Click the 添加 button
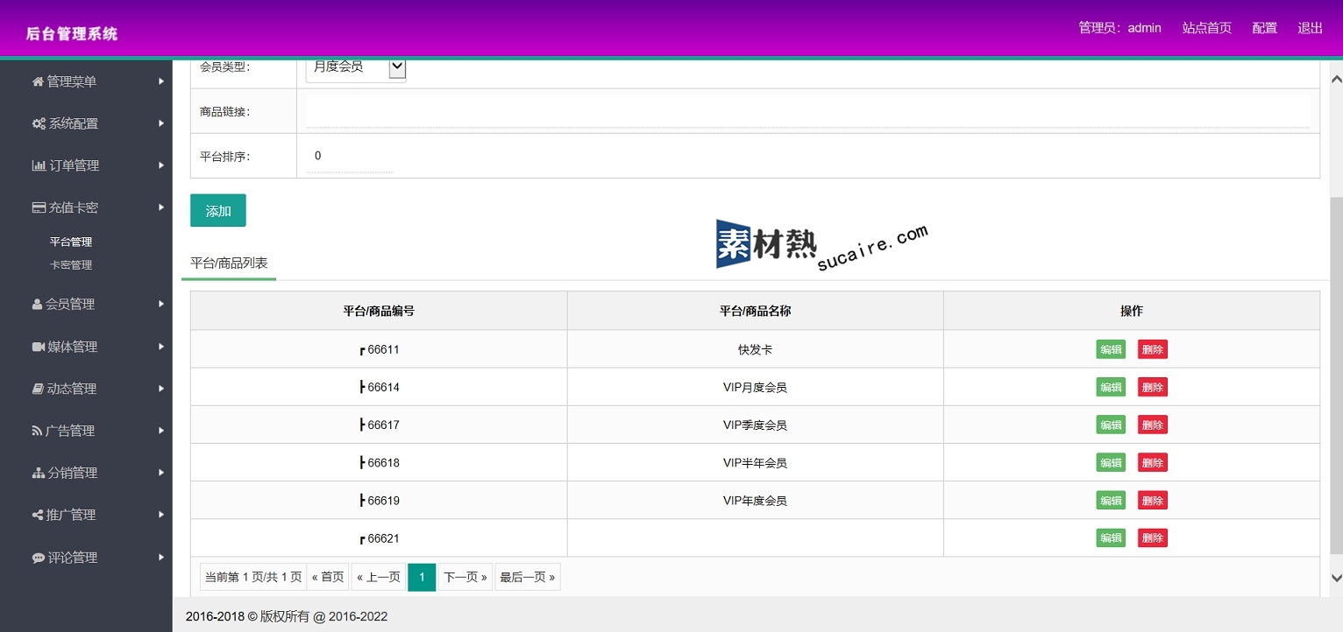The height and width of the screenshot is (632, 1343). click(x=218, y=211)
